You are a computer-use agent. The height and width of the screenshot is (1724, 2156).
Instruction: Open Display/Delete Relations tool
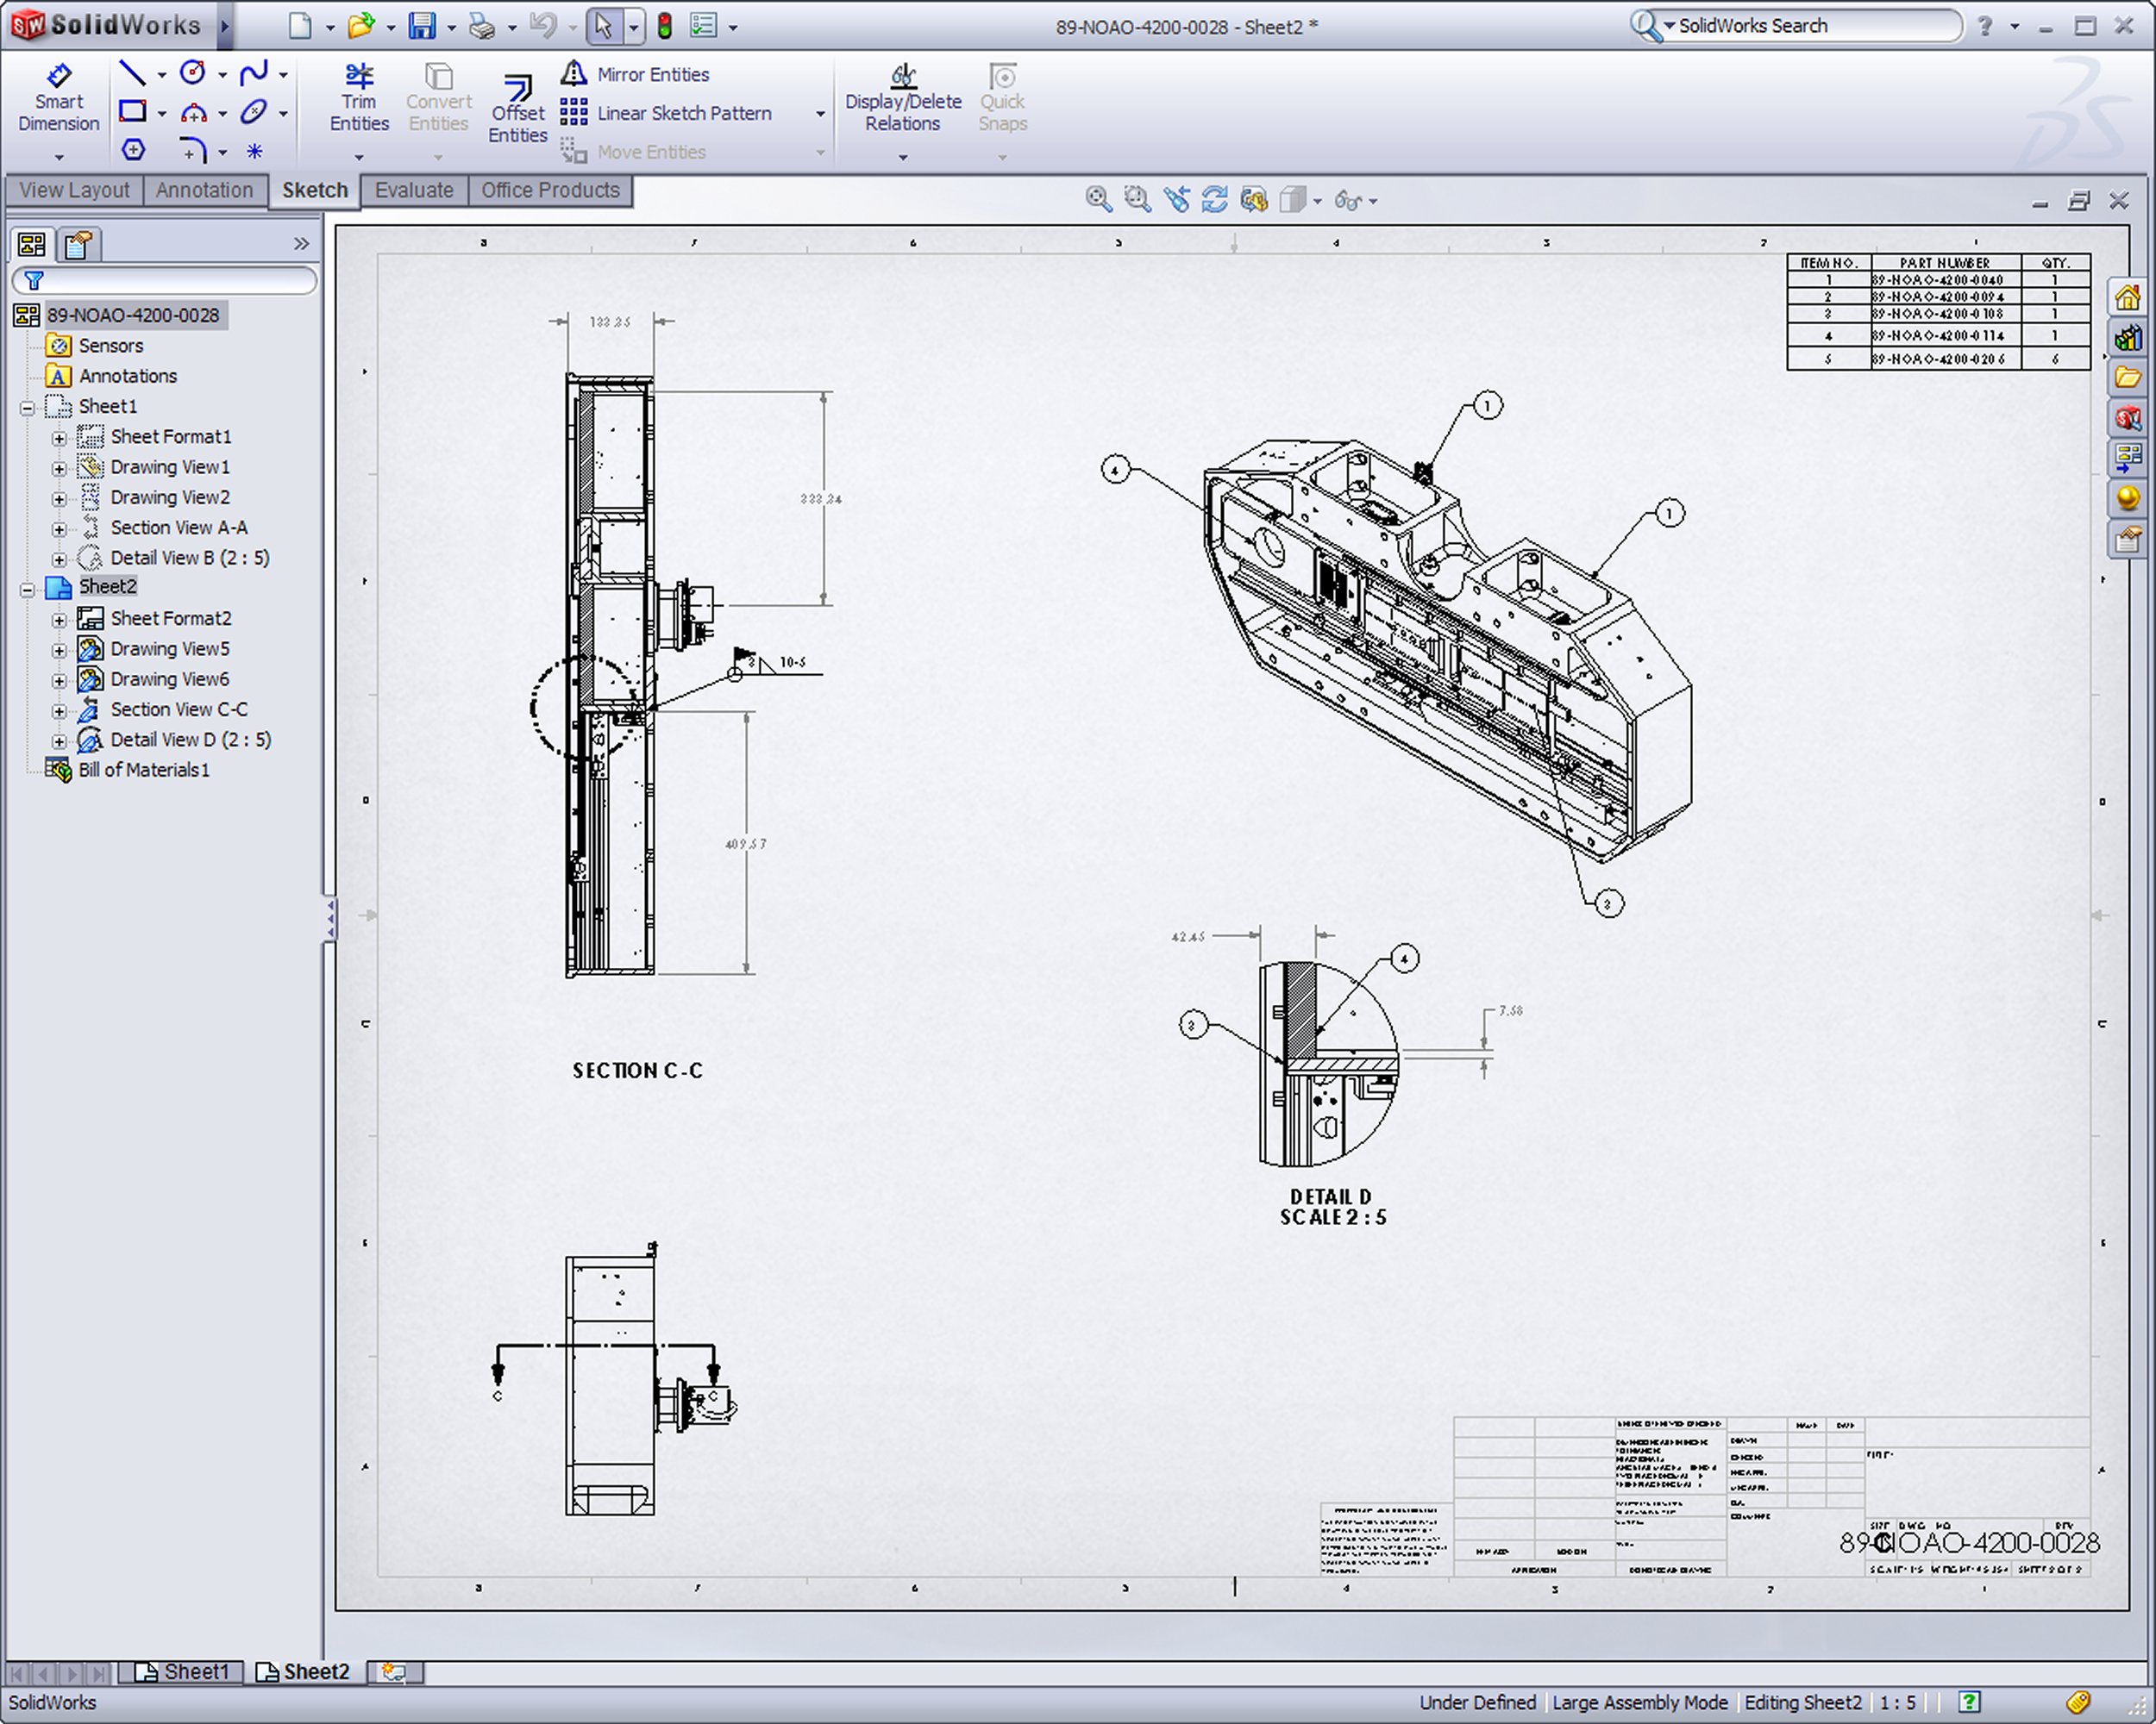coord(902,99)
